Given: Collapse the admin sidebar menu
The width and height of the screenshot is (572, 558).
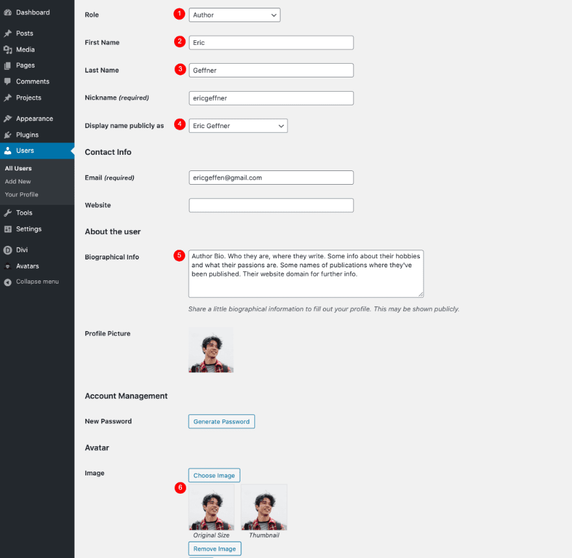Looking at the screenshot, I should [31, 281].
